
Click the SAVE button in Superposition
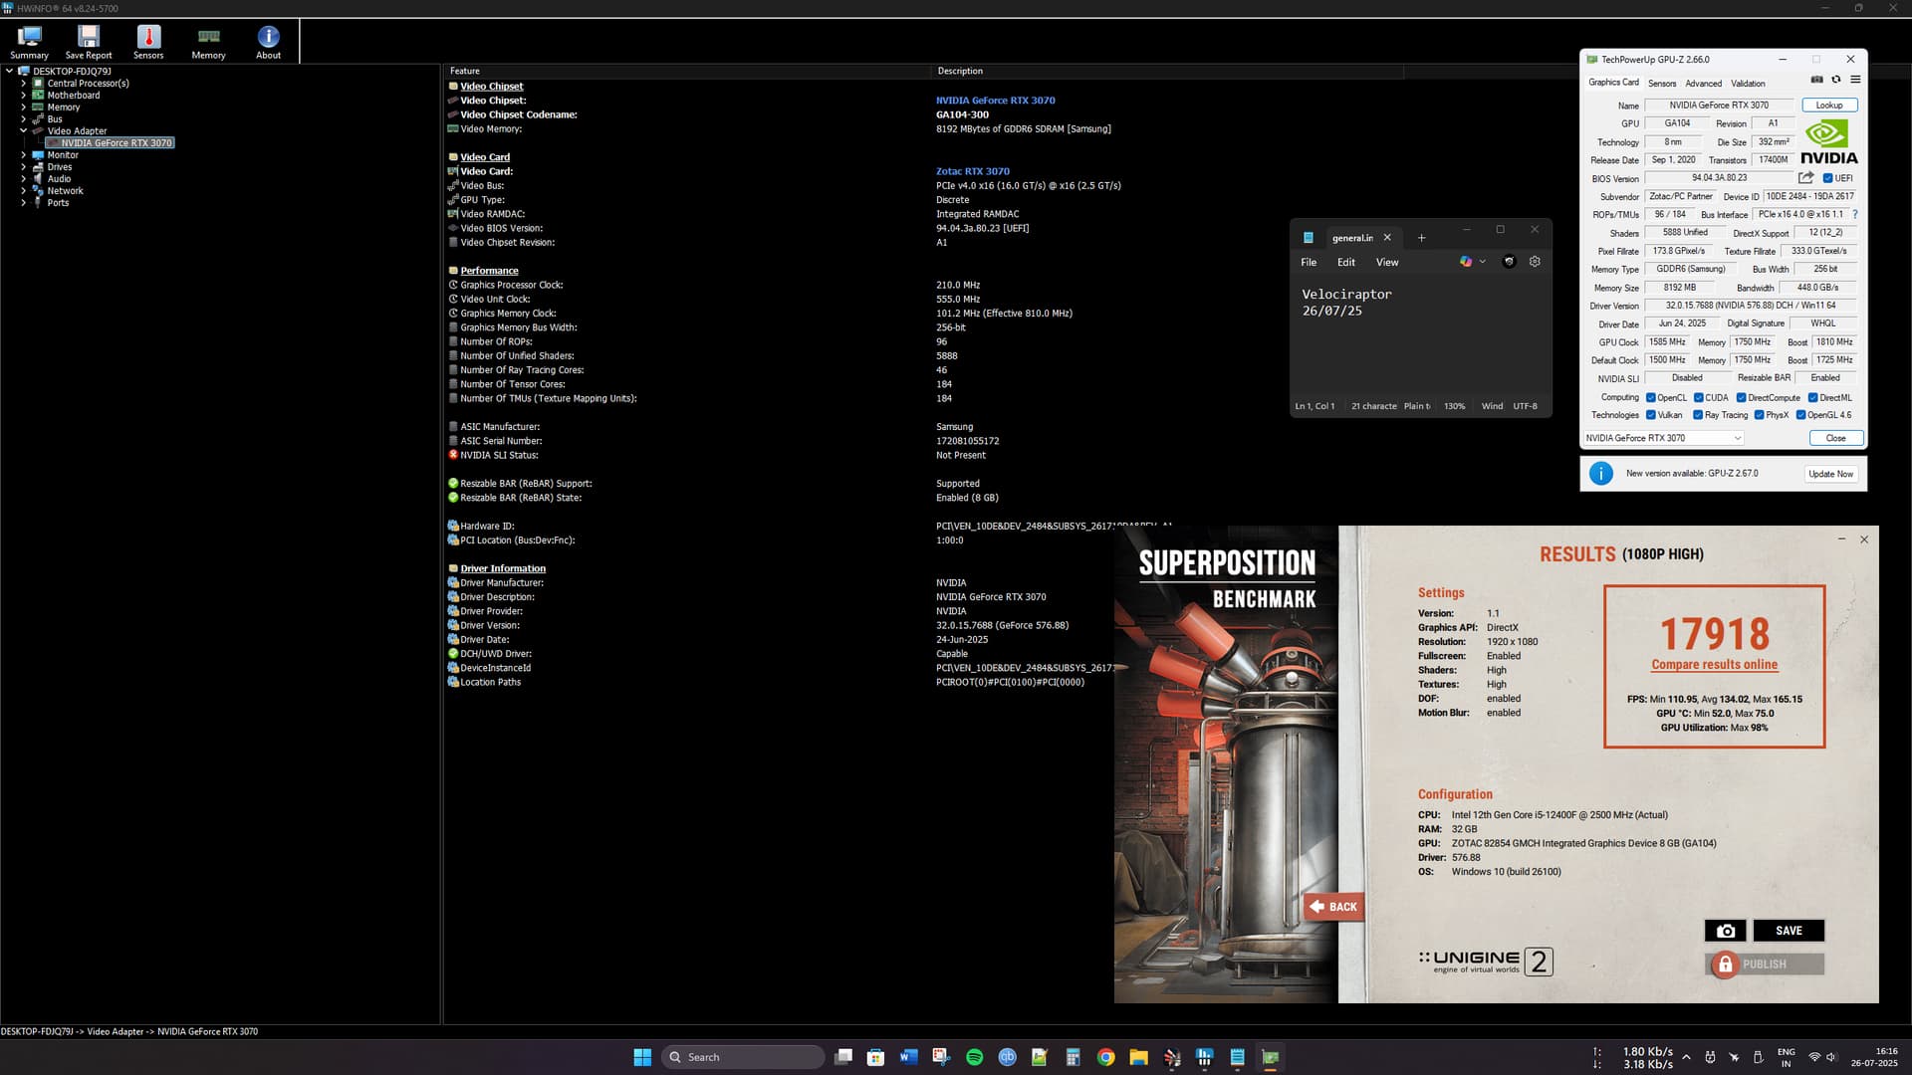1789,931
